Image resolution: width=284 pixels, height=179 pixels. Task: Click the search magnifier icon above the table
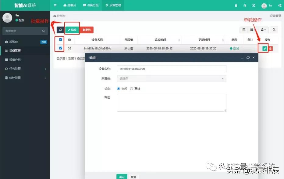pos(274,30)
